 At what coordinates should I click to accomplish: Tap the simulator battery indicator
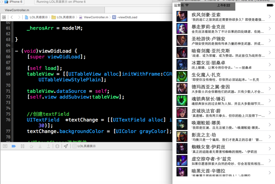click(270, 5)
